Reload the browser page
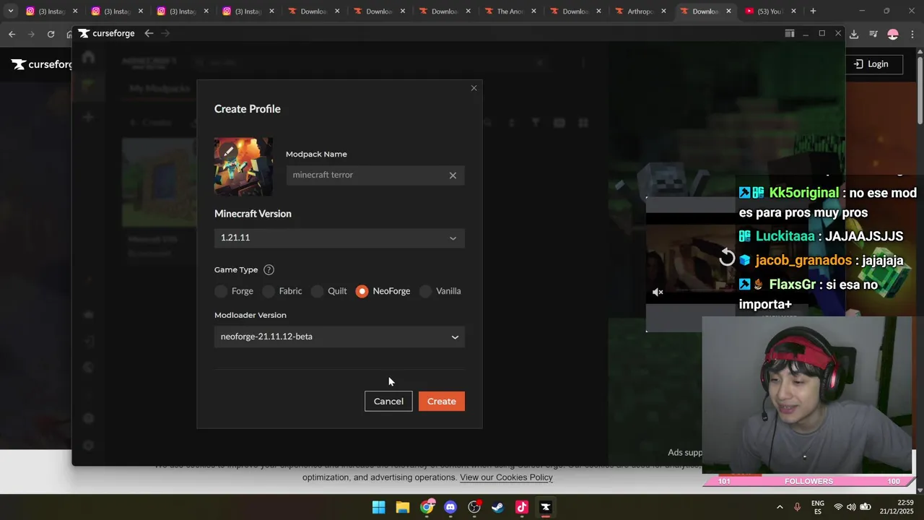Image resolution: width=924 pixels, height=520 pixels. 51,34
